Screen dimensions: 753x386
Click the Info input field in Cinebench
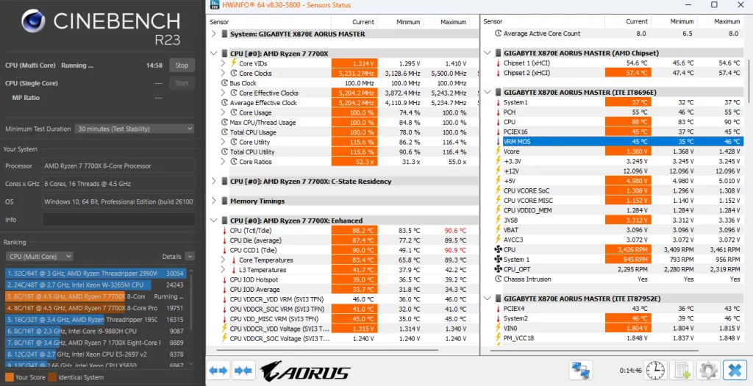(118, 219)
